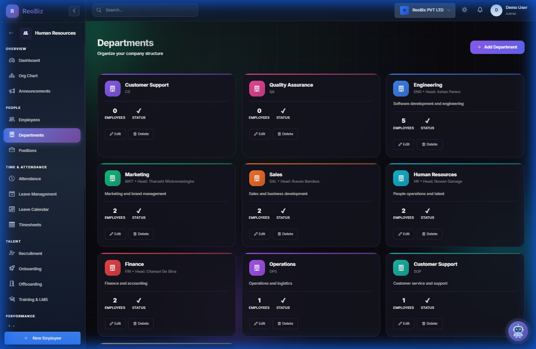This screenshot has height=349, width=536.
Task: Click the Add Department button
Action: coord(497,47)
